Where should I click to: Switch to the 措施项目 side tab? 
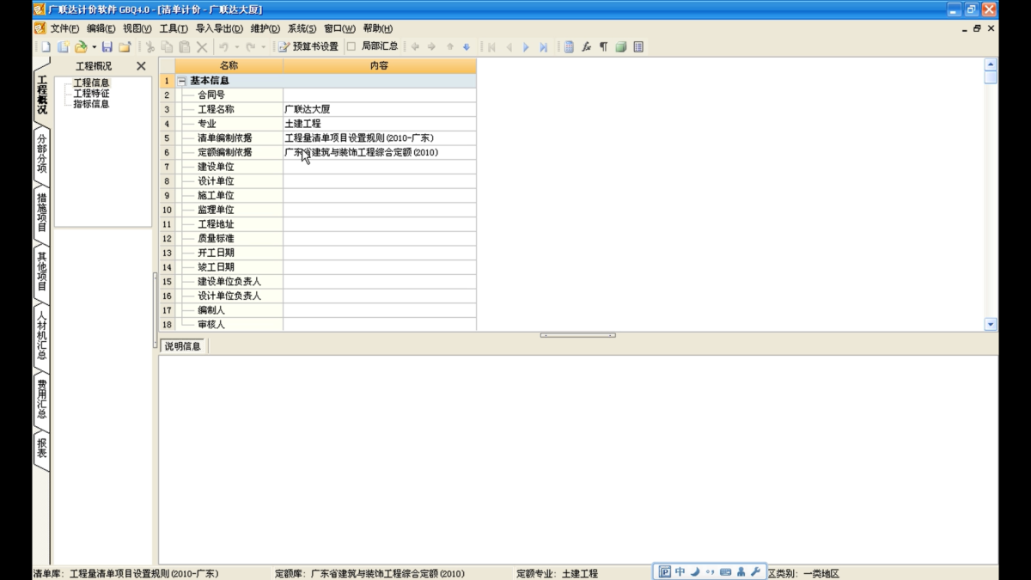[42, 212]
